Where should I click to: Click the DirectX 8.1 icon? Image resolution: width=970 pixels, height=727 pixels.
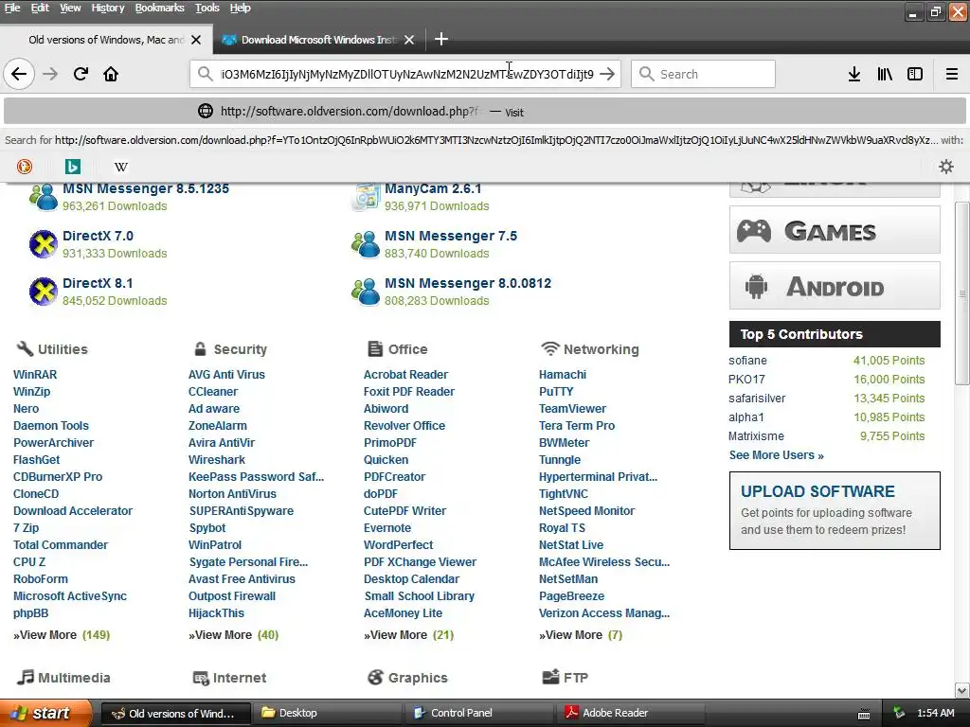(44, 292)
